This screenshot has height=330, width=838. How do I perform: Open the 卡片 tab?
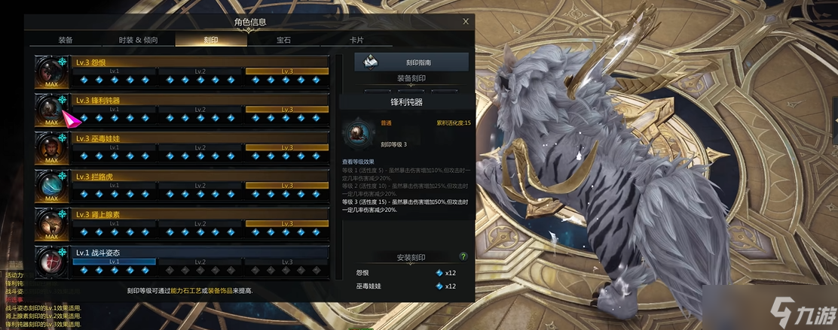[x=356, y=40]
